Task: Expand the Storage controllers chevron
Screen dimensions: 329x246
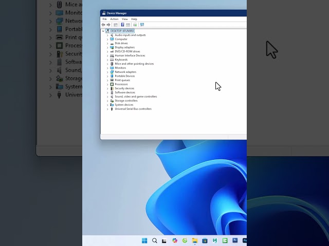Action: [x=107, y=100]
